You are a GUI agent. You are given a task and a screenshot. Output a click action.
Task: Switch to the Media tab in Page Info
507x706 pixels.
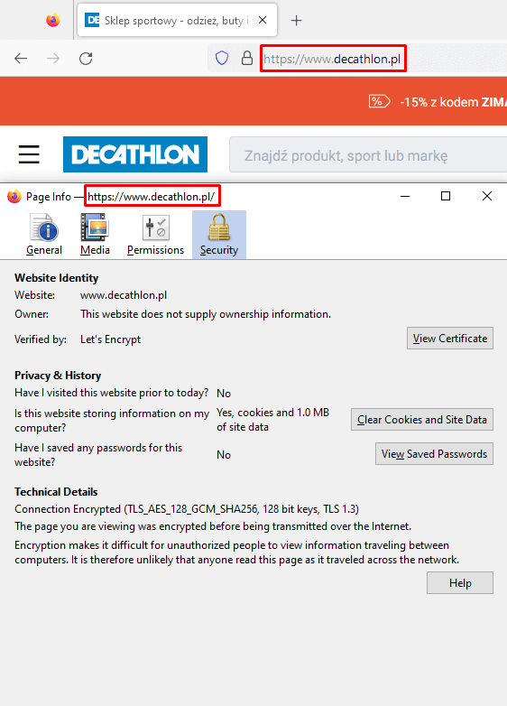point(95,235)
